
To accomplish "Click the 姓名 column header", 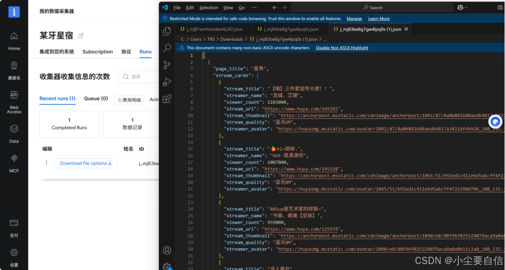I will pyautogui.click(x=128, y=149).
